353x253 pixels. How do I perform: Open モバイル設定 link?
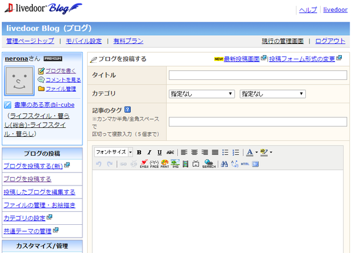coord(84,41)
